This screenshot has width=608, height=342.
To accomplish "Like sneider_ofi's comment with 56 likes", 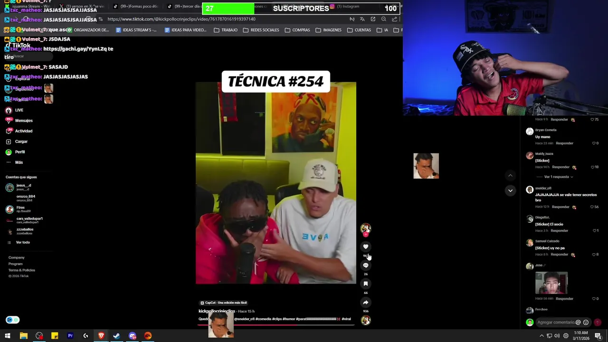I will click(x=592, y=207).
